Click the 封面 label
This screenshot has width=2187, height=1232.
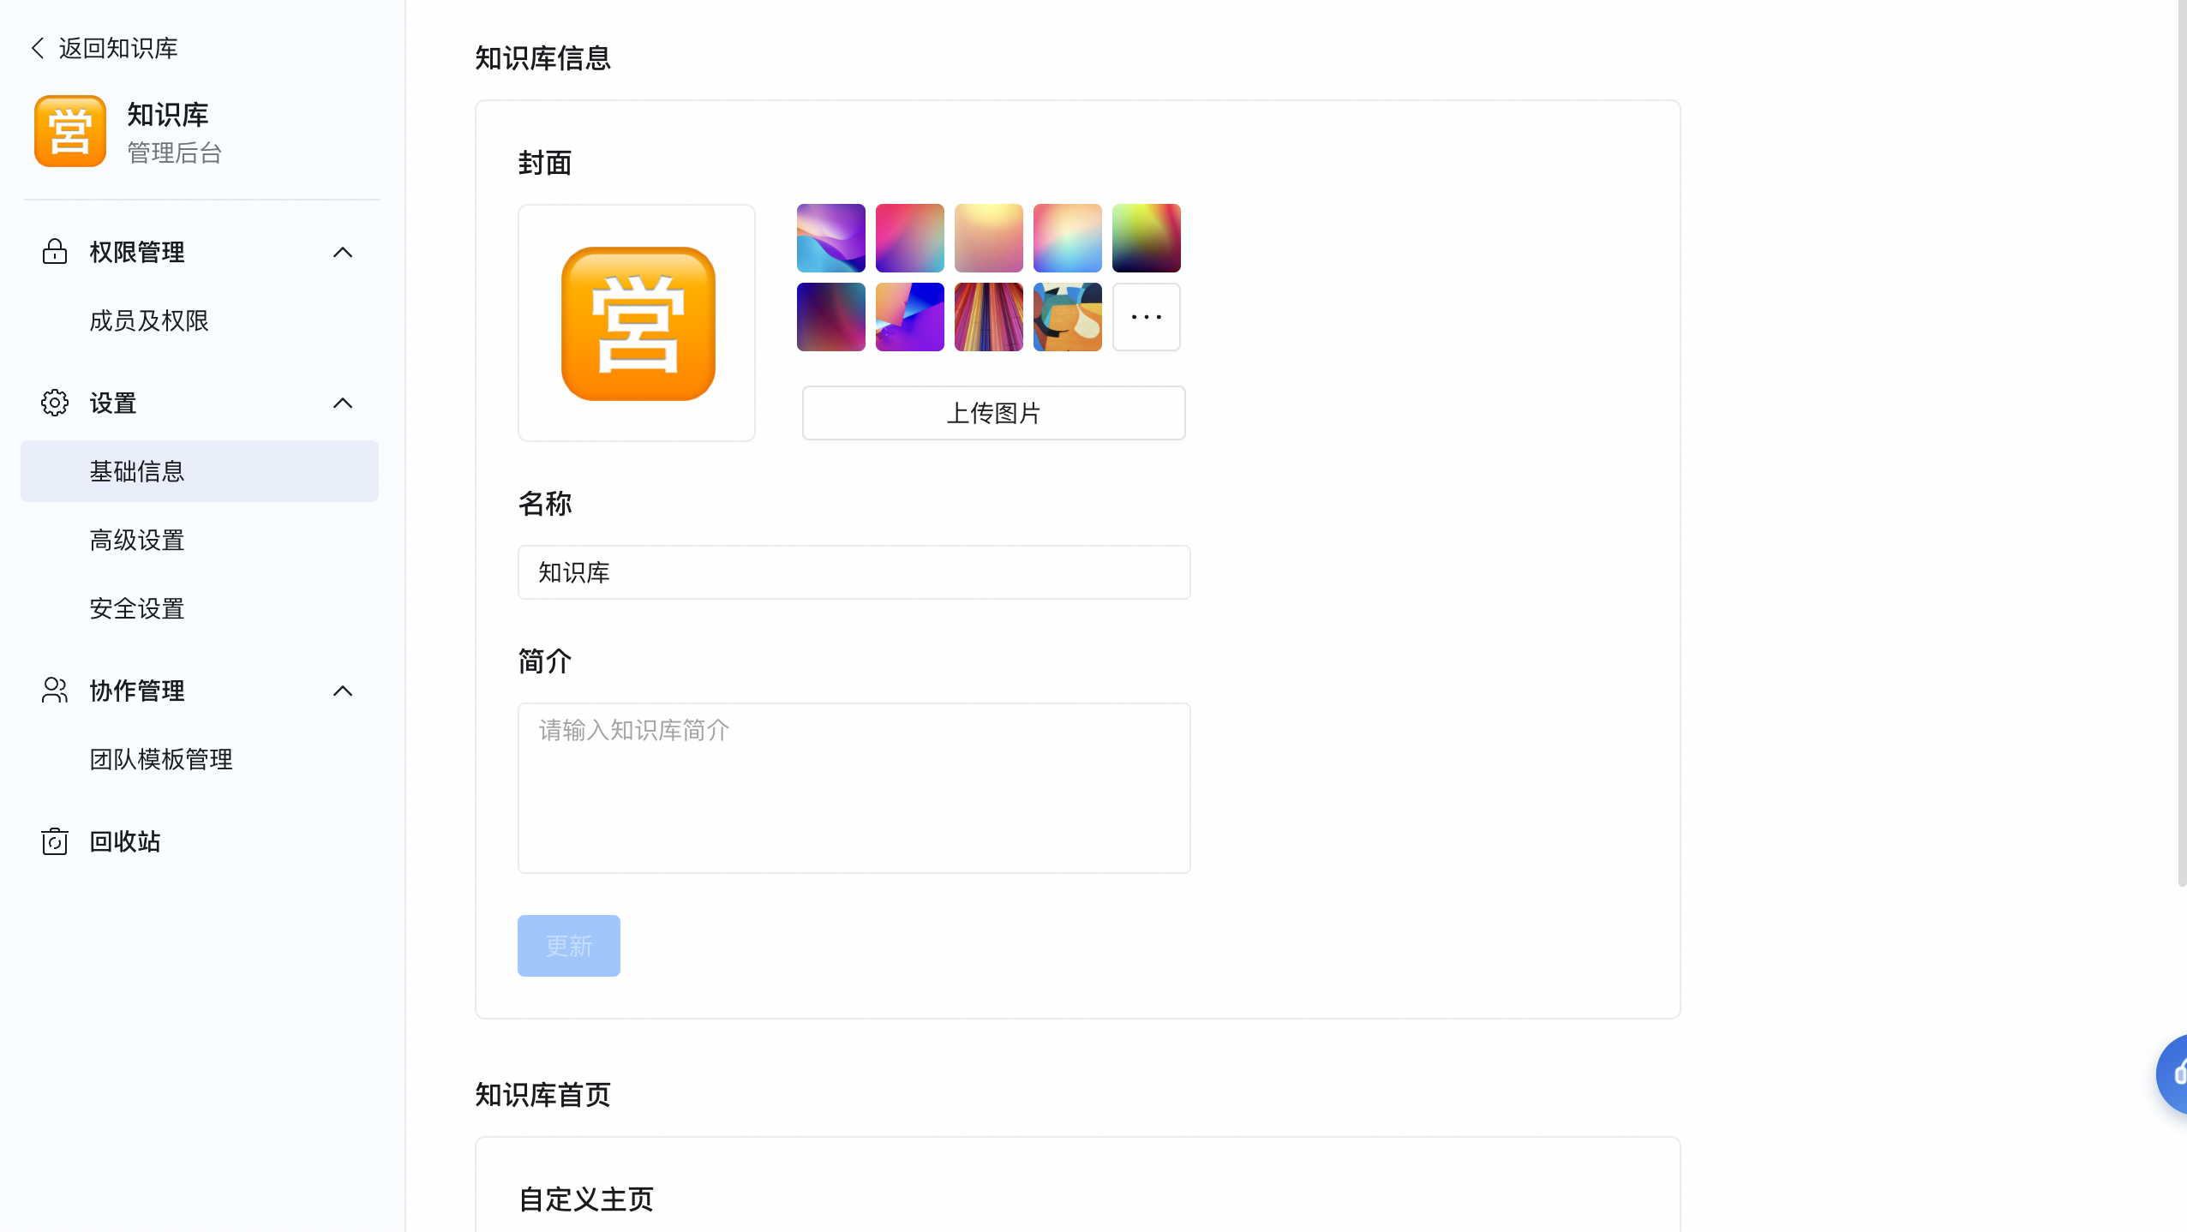pyautogui.click(x=545, y=163)
